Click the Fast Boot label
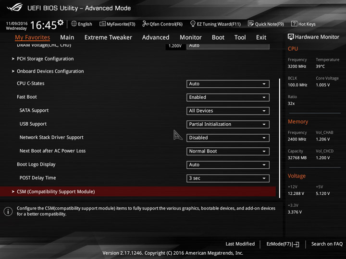The height and width of the screenshot is (259, 346). (x=27, y=97)
